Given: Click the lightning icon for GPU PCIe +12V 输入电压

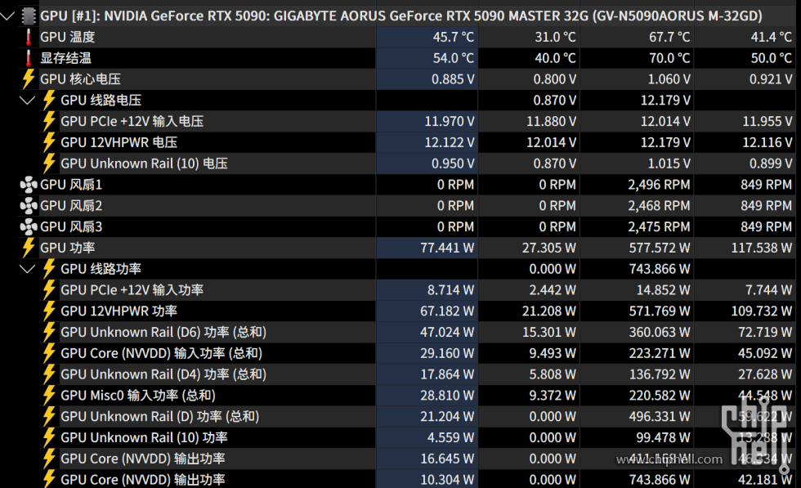Looking at the screenshot, I should [x=49, y=121].
